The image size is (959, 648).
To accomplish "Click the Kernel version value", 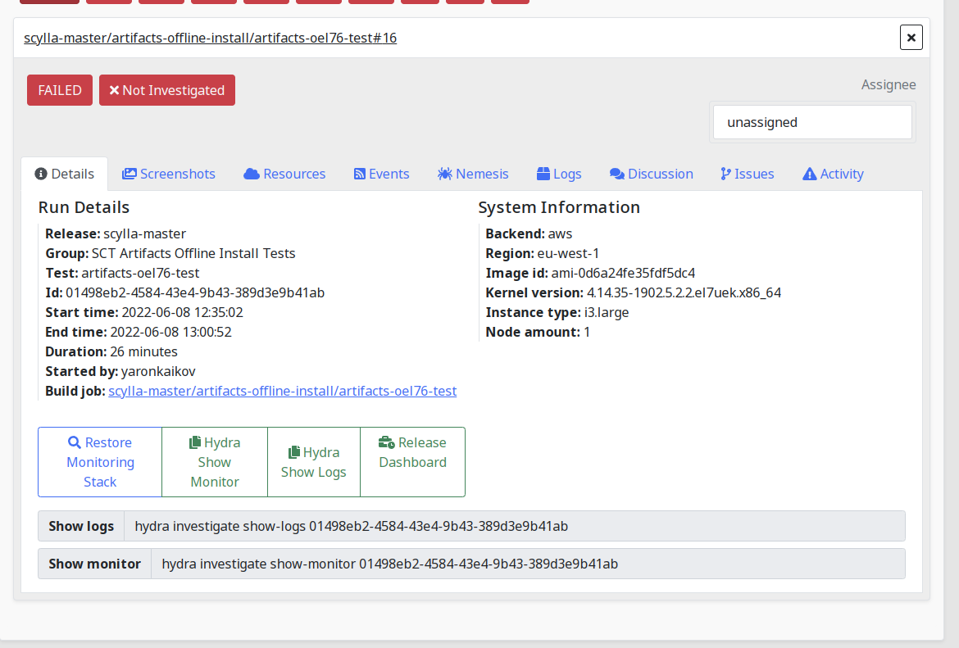I will tap(684, 292).
